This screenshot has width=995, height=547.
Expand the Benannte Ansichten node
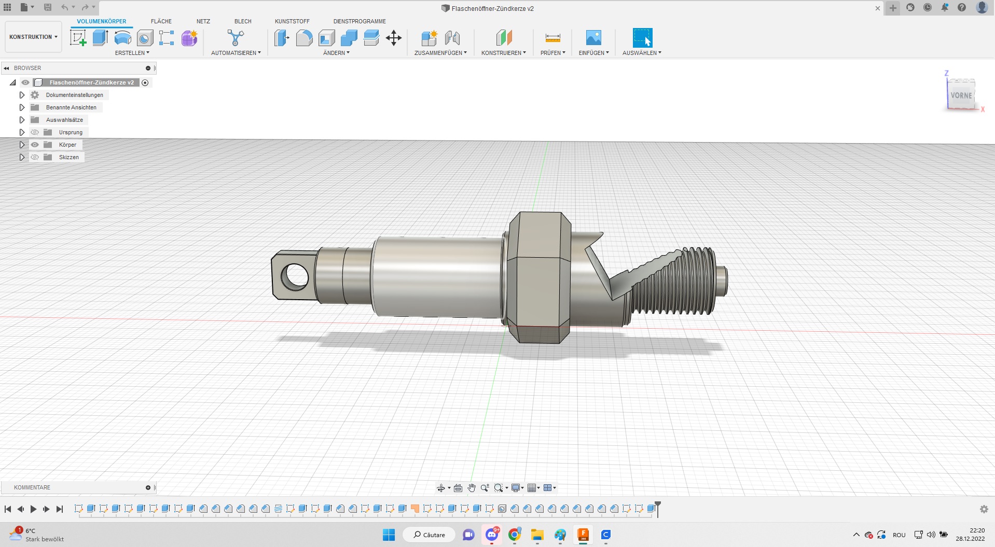(x=22, y=107)
